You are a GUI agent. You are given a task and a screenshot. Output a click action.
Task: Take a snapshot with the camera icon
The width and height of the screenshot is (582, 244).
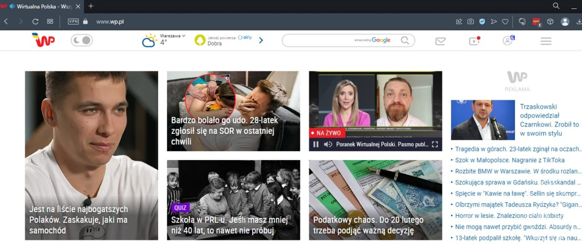(470, 21)
